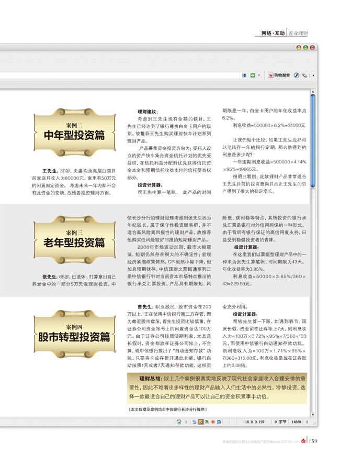Click the 0 字节 status bar entry
The width and height of the screenshot is (340, 465).
[x=280, y=422]
